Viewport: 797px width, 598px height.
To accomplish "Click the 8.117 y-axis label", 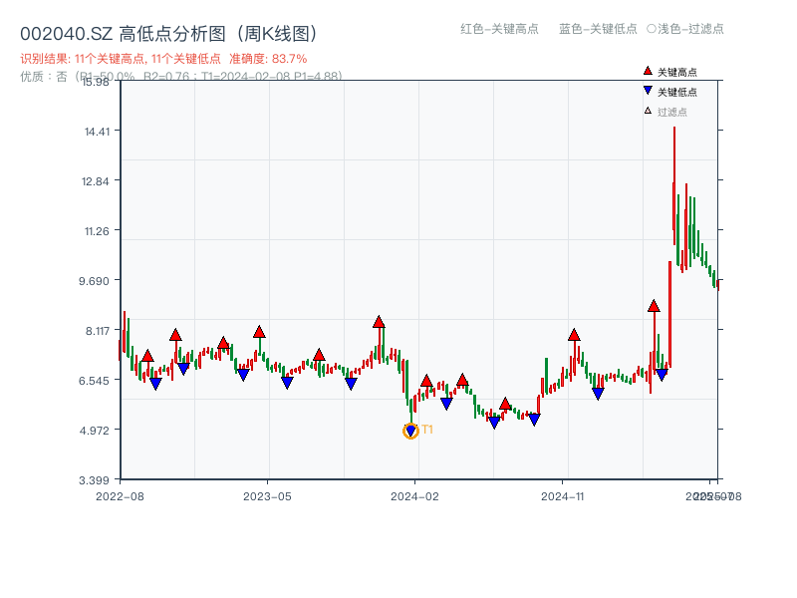I will point(97,331).
